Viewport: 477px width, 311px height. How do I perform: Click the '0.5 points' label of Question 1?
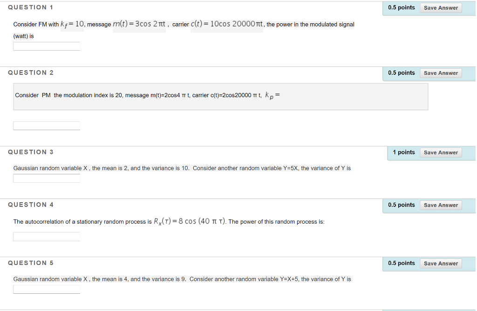pos(401,7)
